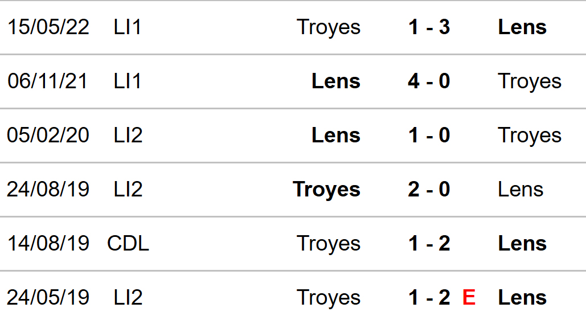Image resolution: width=586 pixels, height=324 pixels.
Task: Open the 14/08/19 match date
Action: click(x=48, y=244)
